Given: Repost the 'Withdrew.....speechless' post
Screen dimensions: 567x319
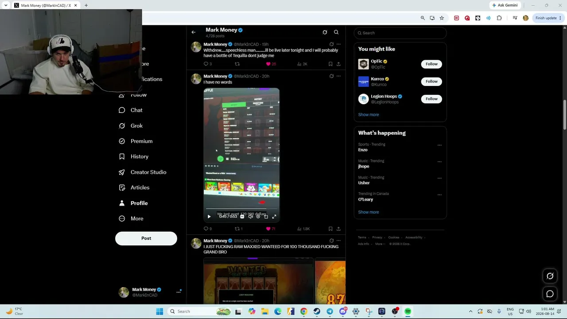Looking at the screenshot, I should click(237, 64).
